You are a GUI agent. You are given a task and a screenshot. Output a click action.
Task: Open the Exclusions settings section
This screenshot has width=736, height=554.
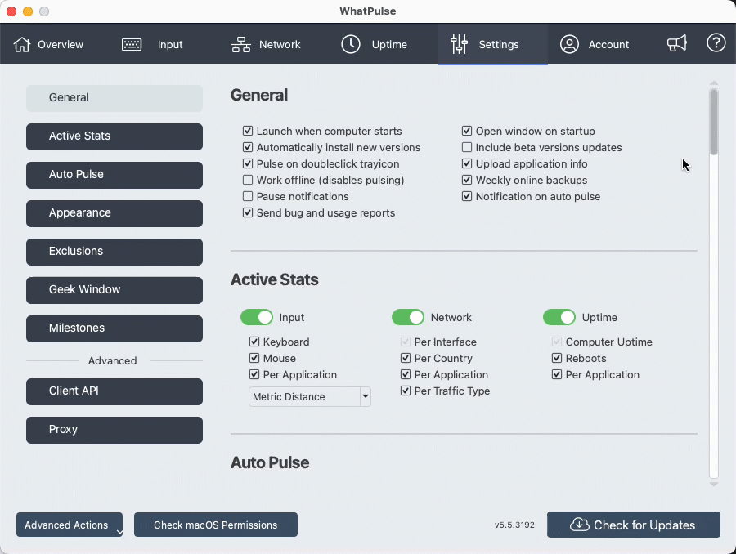(x=114, y=252)
